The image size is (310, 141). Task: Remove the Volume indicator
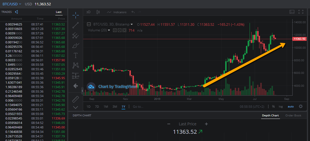click(x=124, y=30)
